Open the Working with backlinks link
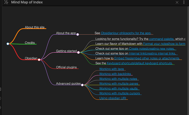Viewport: 189px width, 115px height. point(115,74)
